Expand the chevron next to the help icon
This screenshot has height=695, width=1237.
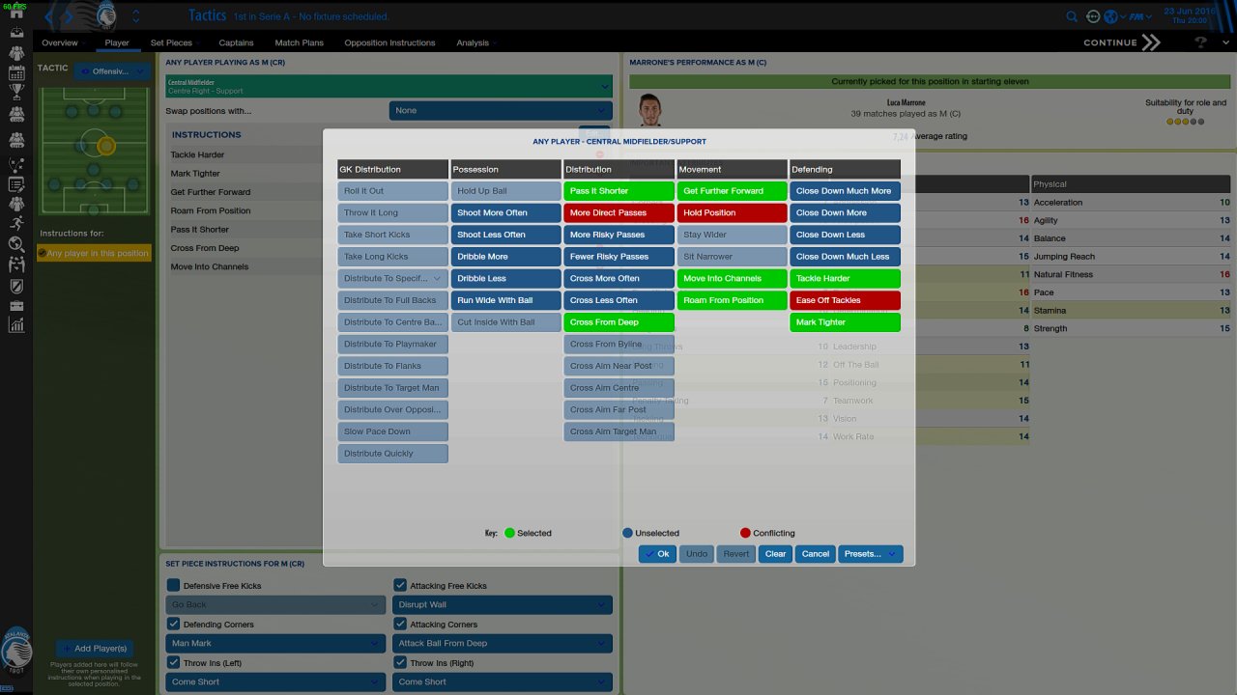point(1224,42)
